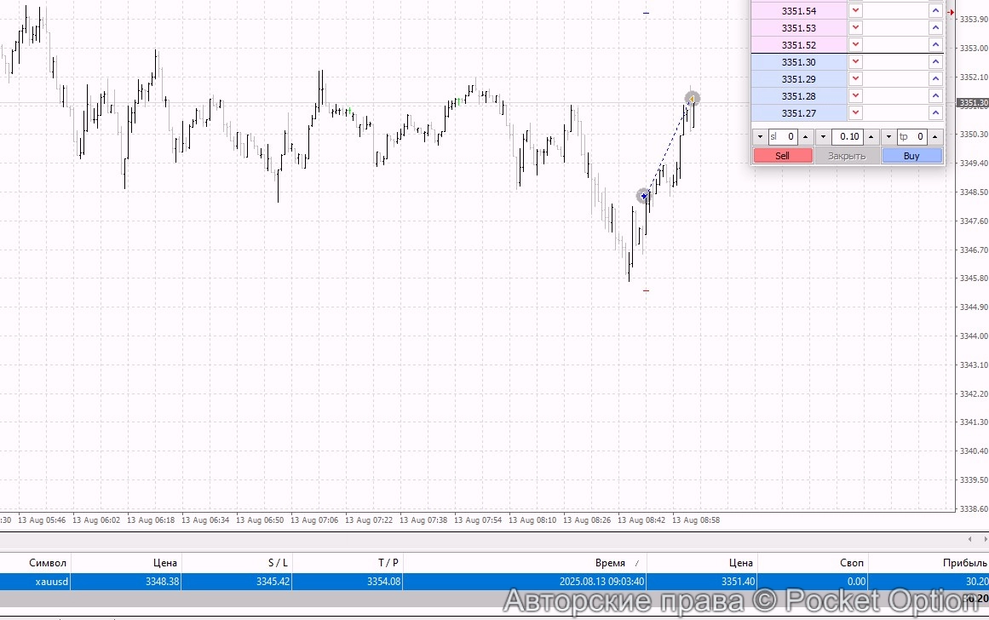Viewport: 989px width, 620px height.
Task: Click the Закрыть close-position button
Action: coord(847,156)
